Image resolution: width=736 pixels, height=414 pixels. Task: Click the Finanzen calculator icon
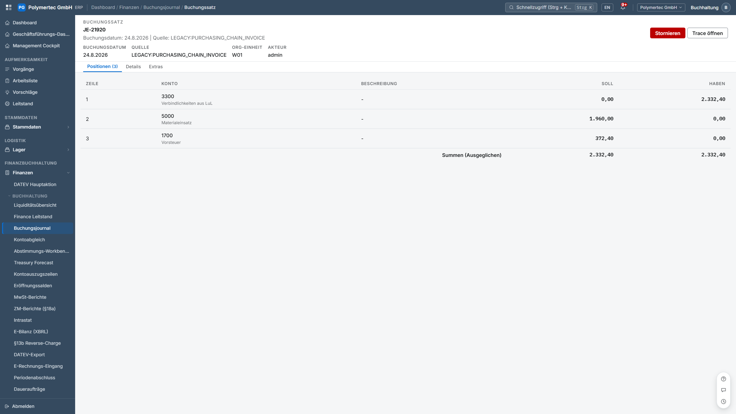click(7, 172)
